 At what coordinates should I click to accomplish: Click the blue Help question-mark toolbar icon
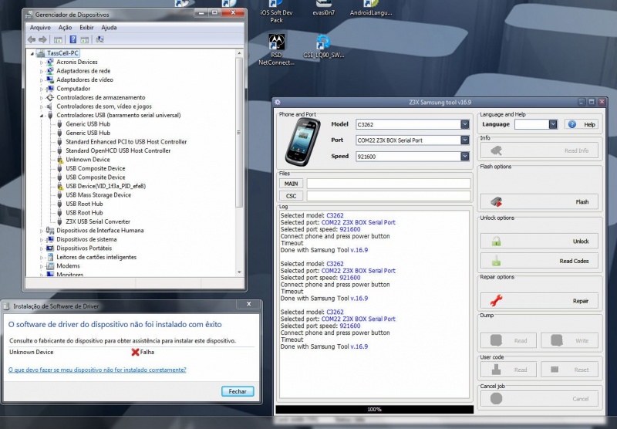point(72,39)
